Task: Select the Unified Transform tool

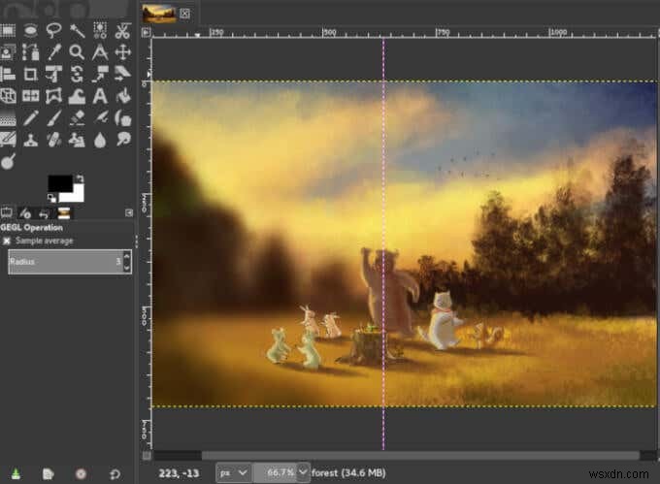Action: pos(53,75)
